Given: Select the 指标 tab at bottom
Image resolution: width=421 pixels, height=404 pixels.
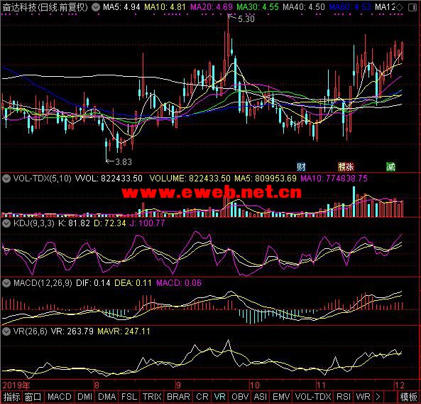Looking at the screenshot, I should coord(12,397).
